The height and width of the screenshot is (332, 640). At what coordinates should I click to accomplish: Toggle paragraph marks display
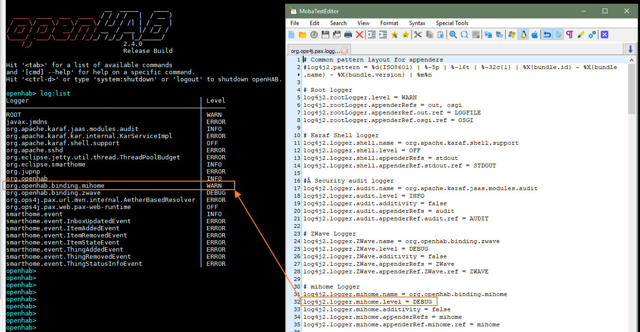pos(569,34)
